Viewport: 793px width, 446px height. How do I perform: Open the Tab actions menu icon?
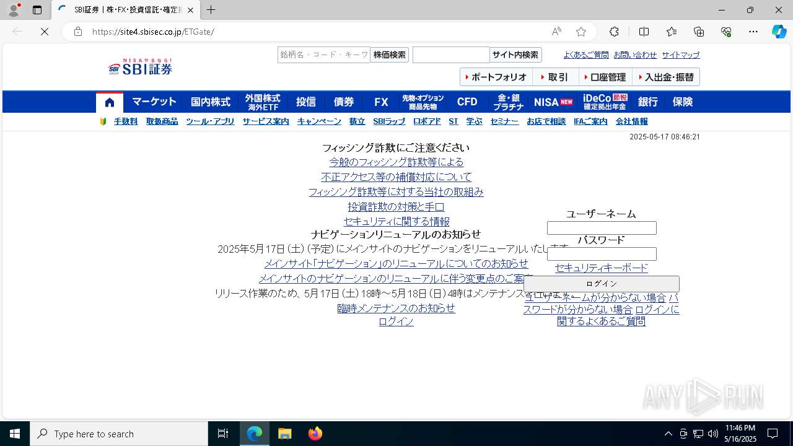click(37, 10)
